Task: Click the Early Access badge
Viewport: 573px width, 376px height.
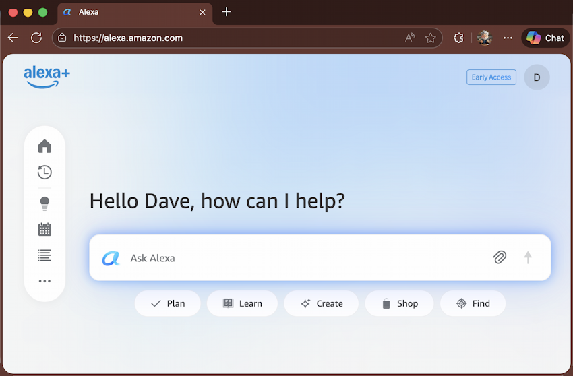Action: [x=491, y=77]
